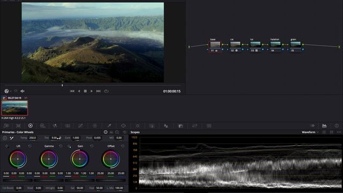Select the node 02 thumbnail
This screenshot has width=343, height=193.
[235, 44]
